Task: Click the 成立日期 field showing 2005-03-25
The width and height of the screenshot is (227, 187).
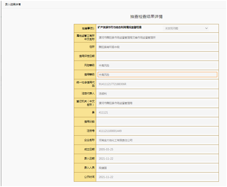Action: (x=157, y=149)
